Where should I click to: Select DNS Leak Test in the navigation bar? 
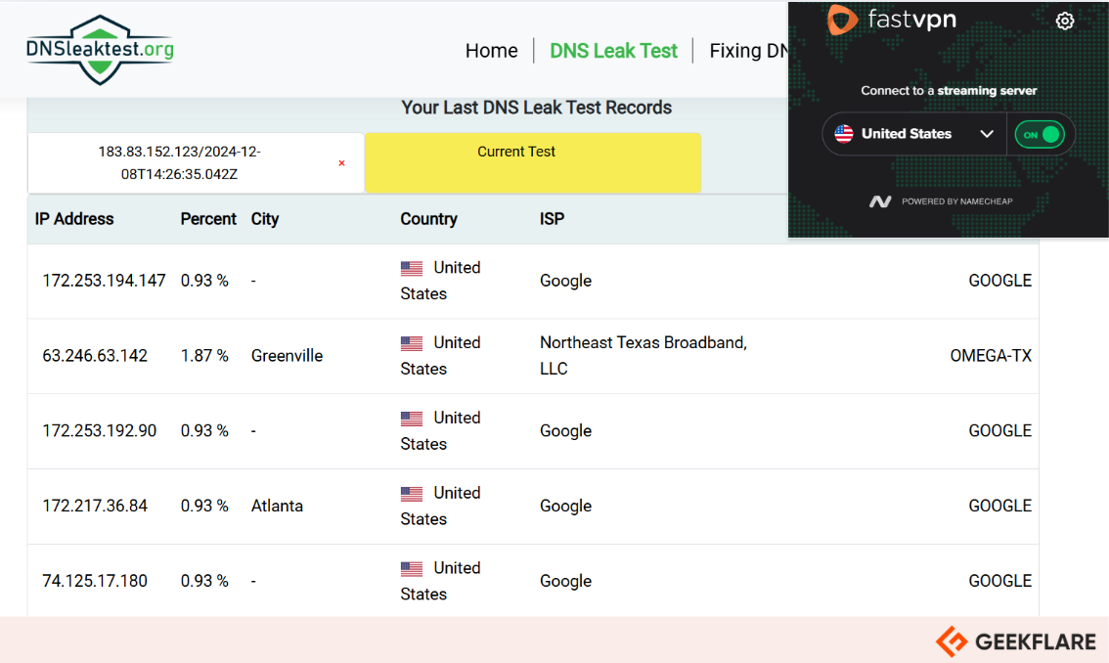pos(613,50)
